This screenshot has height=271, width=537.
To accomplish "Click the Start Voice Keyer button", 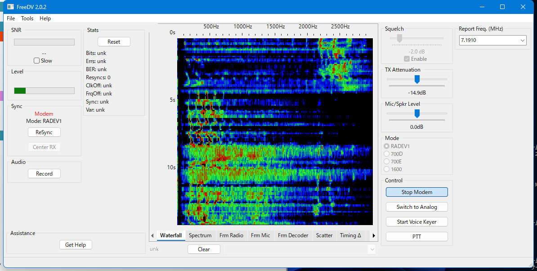I will tap(416, 222).
